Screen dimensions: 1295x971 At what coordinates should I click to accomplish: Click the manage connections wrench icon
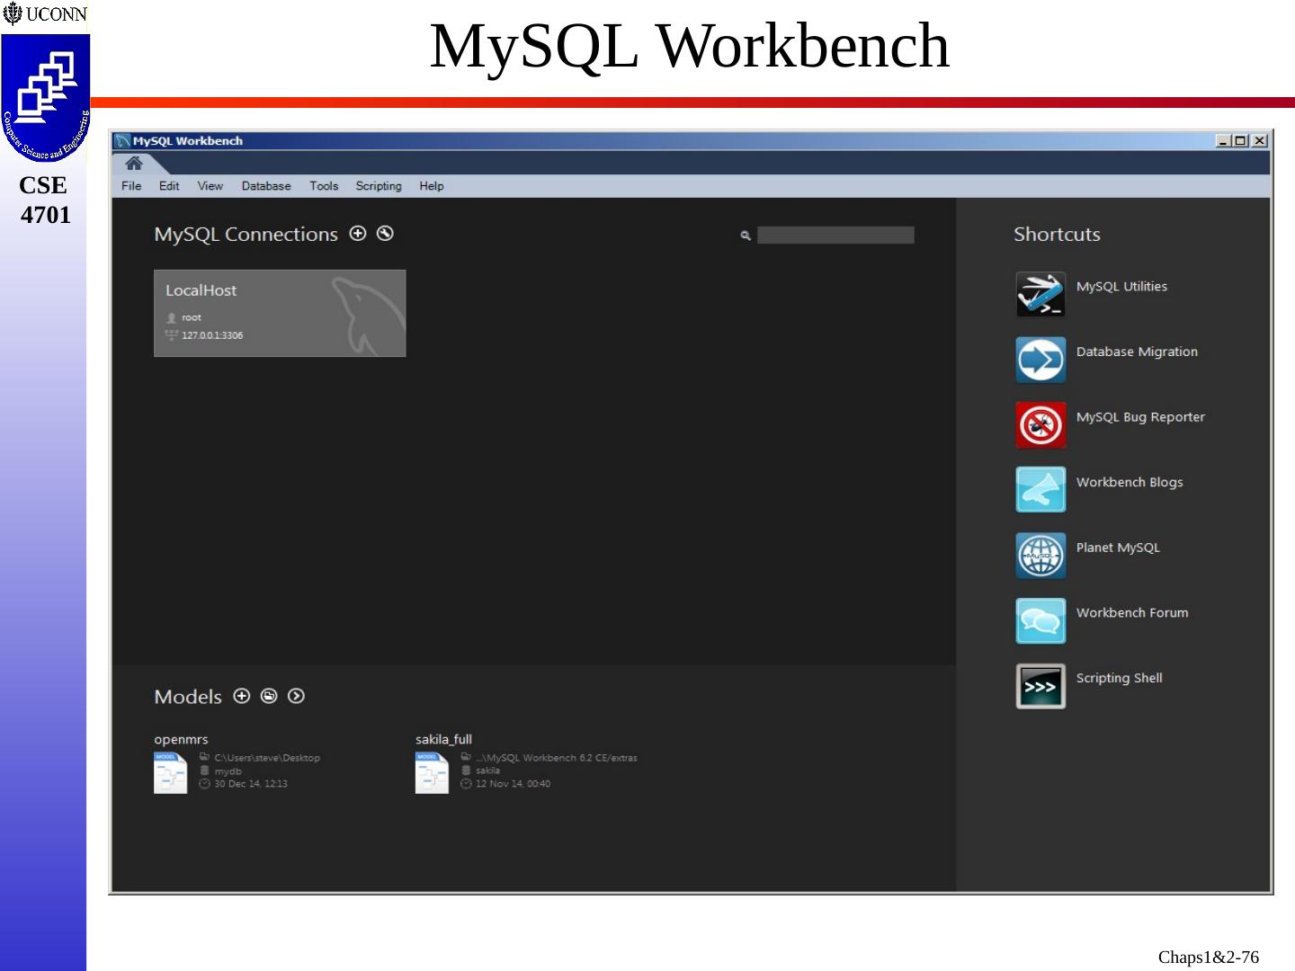[385, 234]
